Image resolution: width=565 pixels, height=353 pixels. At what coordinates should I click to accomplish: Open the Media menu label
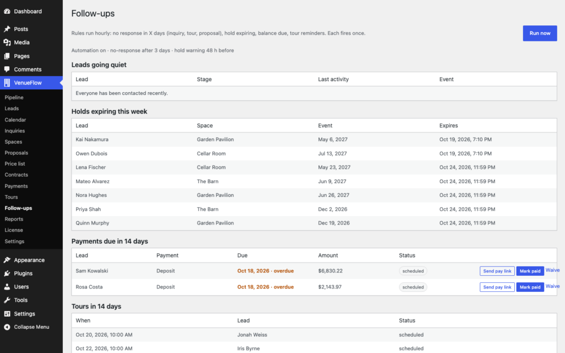(22, 42)
